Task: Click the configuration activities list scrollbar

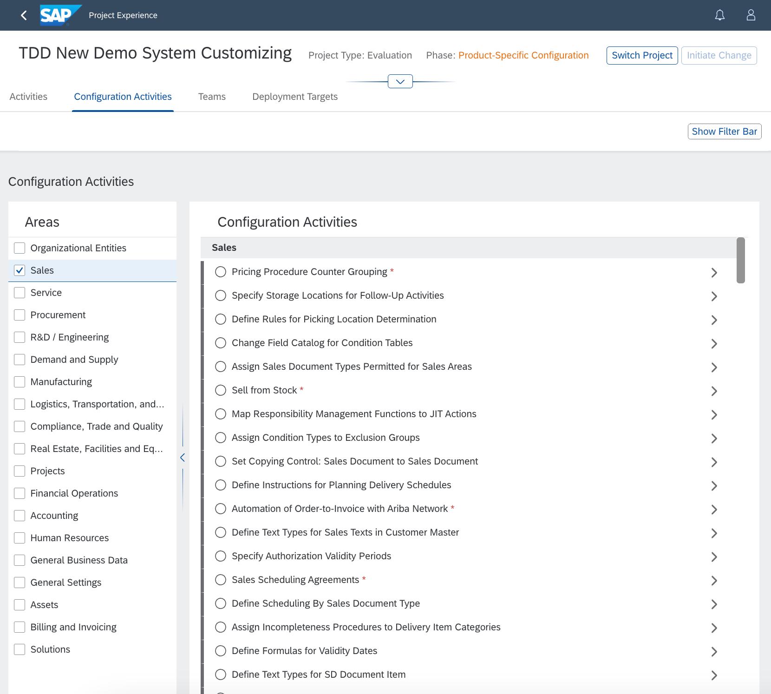Action: [740, 260]
